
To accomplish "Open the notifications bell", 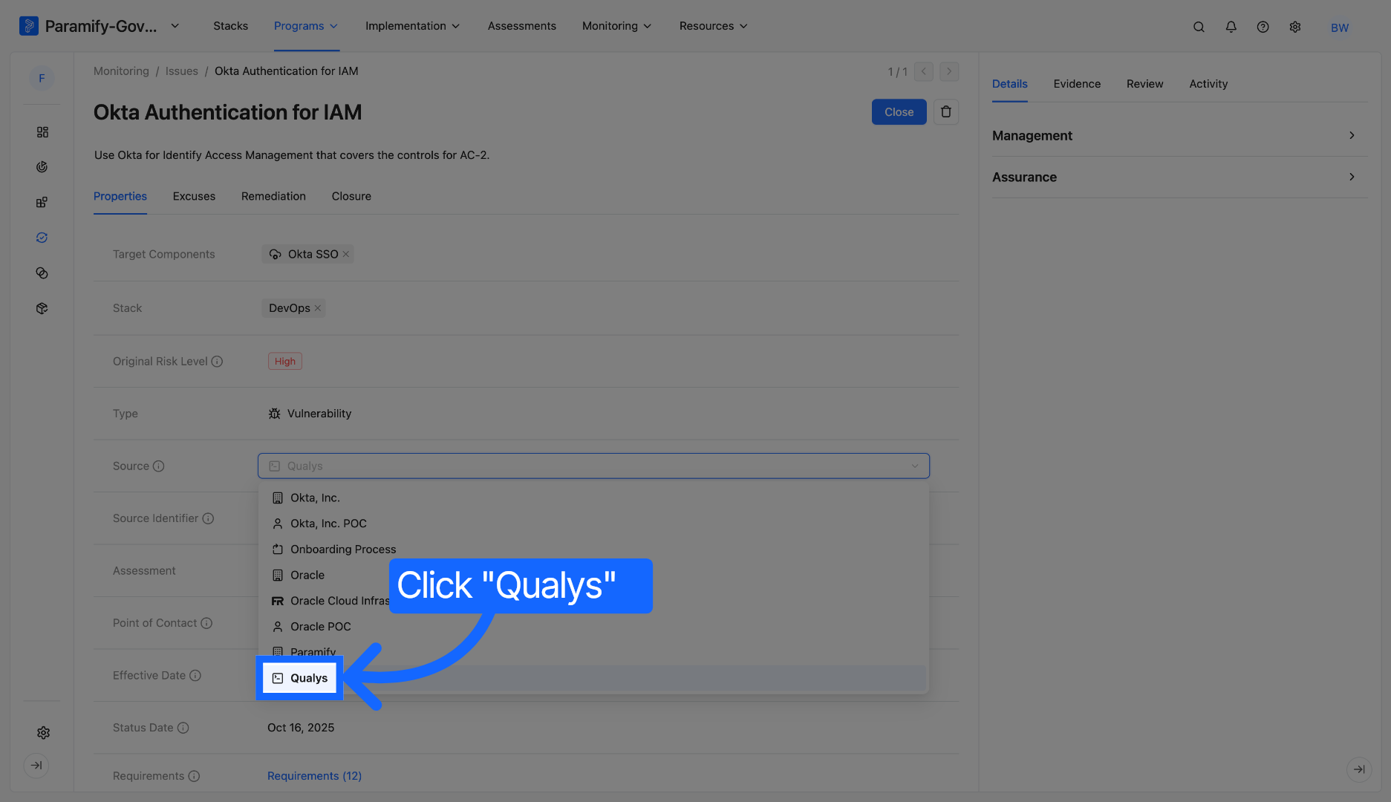I will click(1231, 27).
